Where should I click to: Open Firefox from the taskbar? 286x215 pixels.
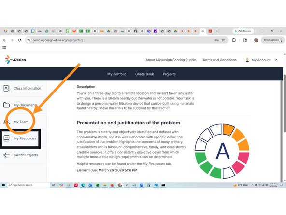pos(112,185)
